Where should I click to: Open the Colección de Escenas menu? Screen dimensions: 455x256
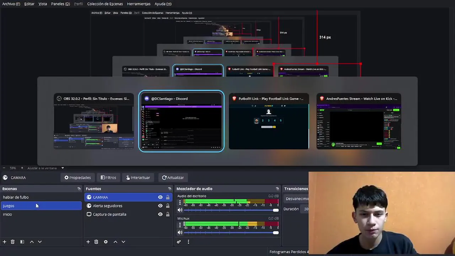(x=105, y=4)
